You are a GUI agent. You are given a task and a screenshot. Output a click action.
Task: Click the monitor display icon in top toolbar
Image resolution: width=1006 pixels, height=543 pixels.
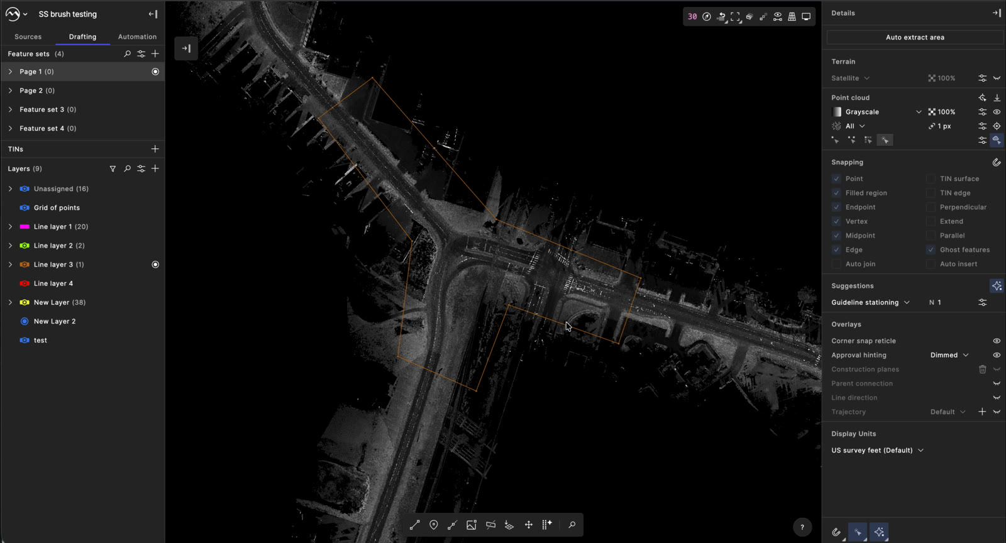[806, 17]
